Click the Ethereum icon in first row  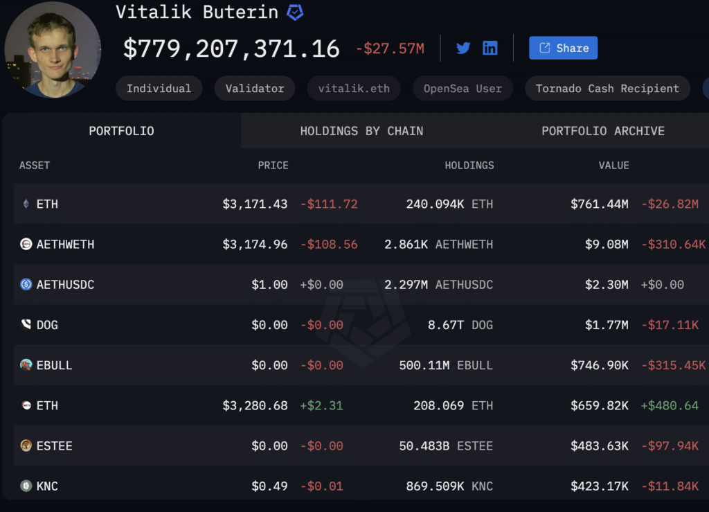[26, 204]
